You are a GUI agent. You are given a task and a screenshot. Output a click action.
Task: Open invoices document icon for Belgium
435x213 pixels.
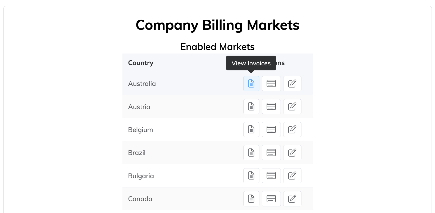[x=251, y=129]
